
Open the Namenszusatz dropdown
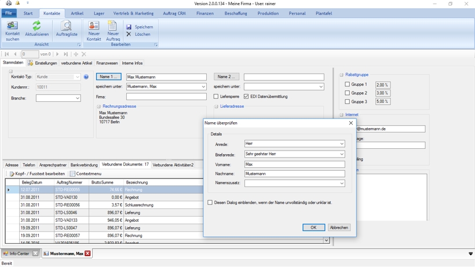(x=342, y=183)
